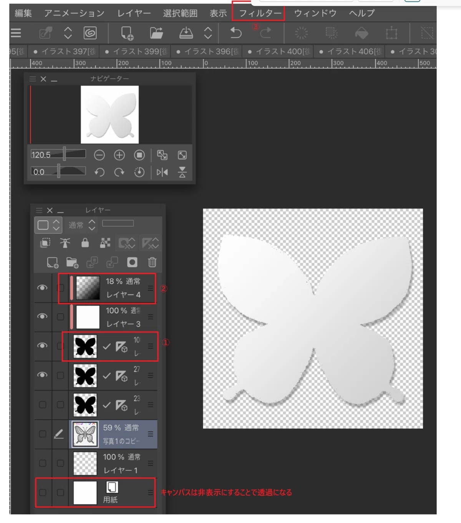Open the ウィンドウ menu
The image size is (461, 523).
point(315,13)
